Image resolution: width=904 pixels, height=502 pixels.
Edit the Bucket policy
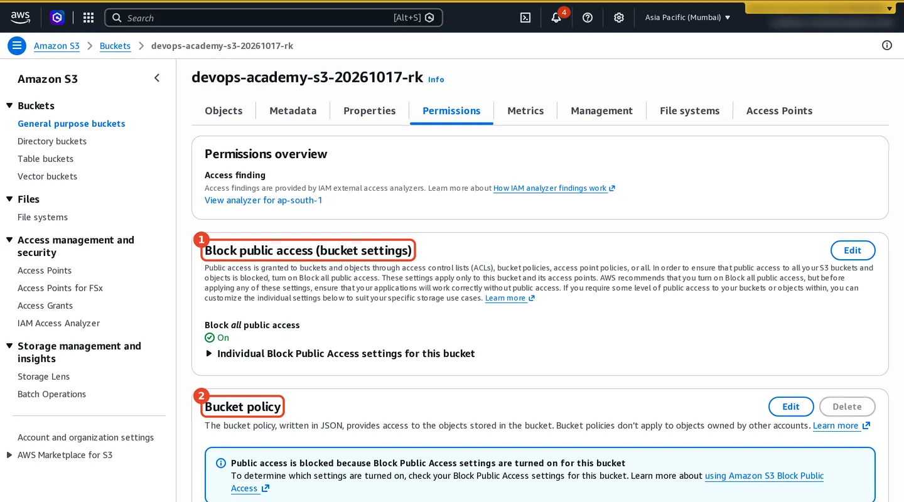click(791, 407)
